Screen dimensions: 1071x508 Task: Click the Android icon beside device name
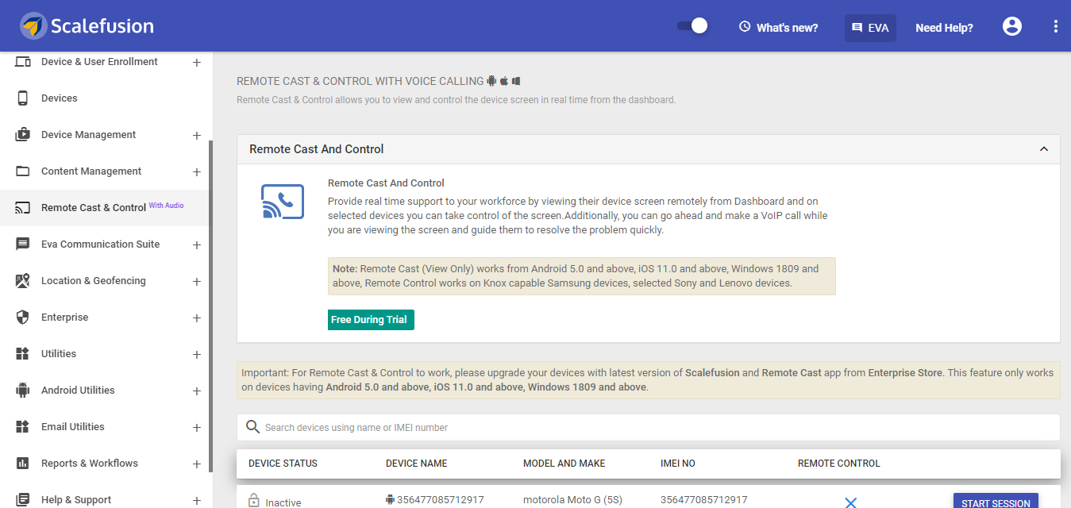click(390, 500)
